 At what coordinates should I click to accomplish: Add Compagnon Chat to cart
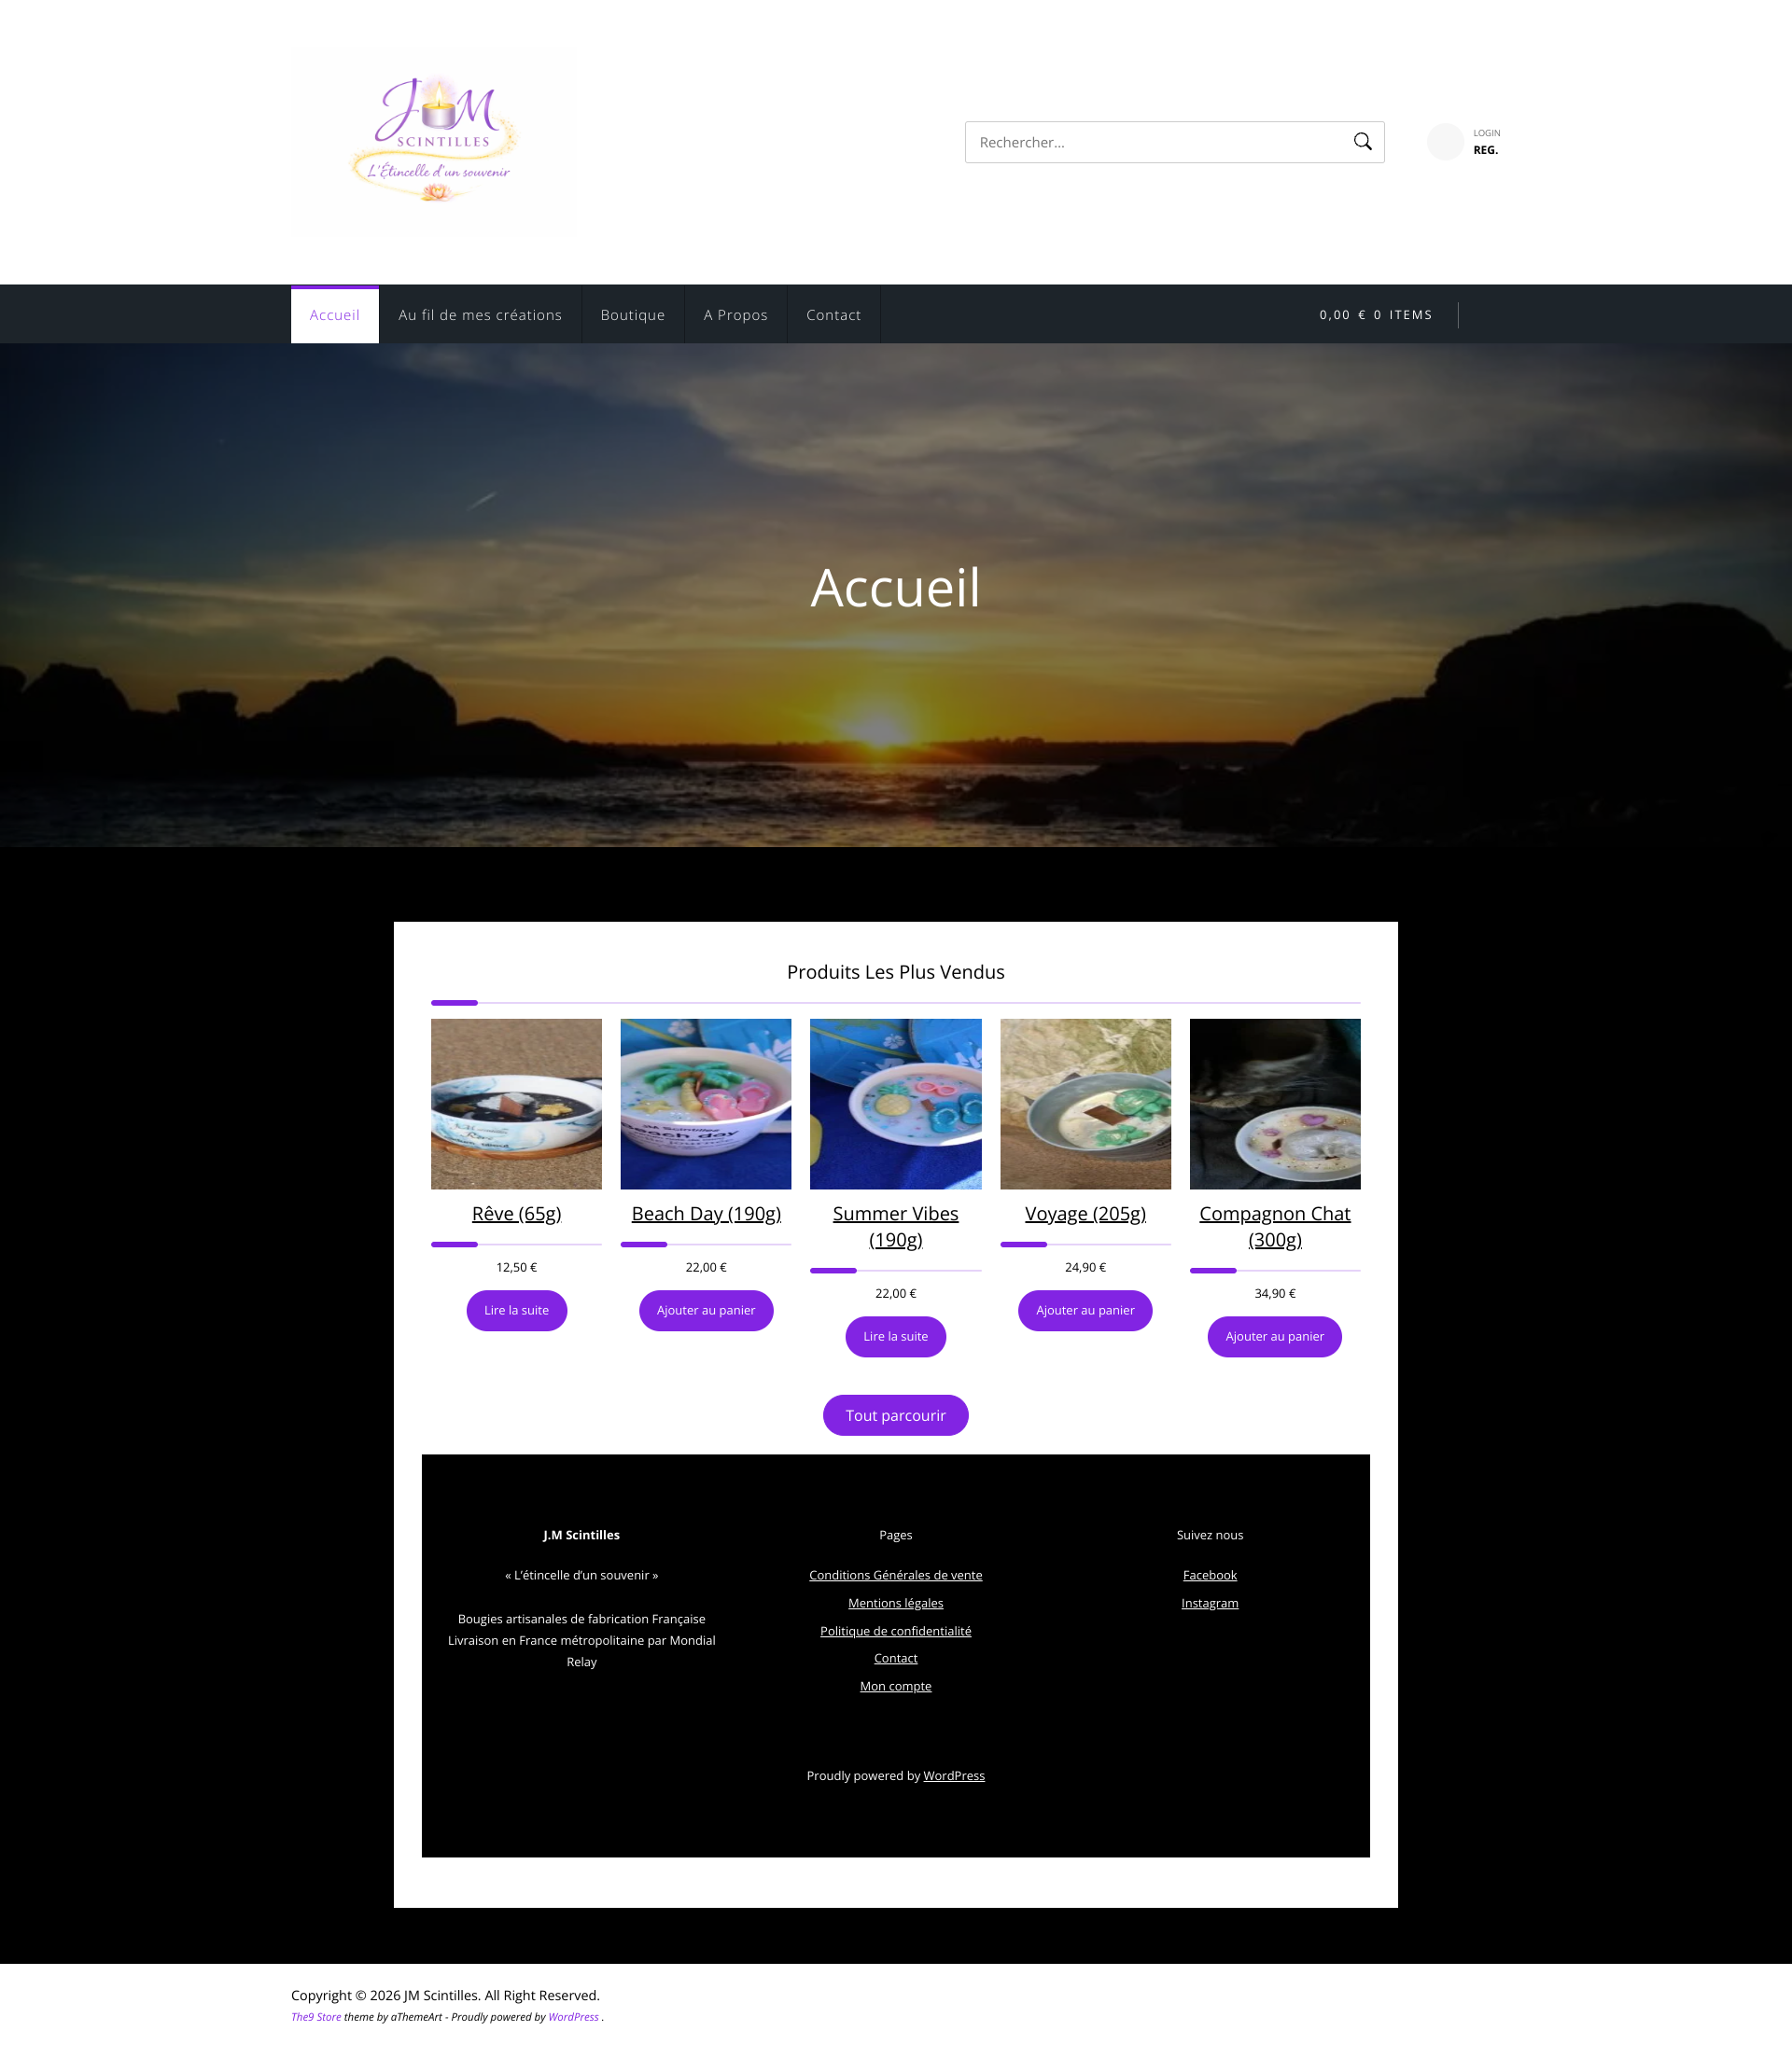click(1274, 1336)
